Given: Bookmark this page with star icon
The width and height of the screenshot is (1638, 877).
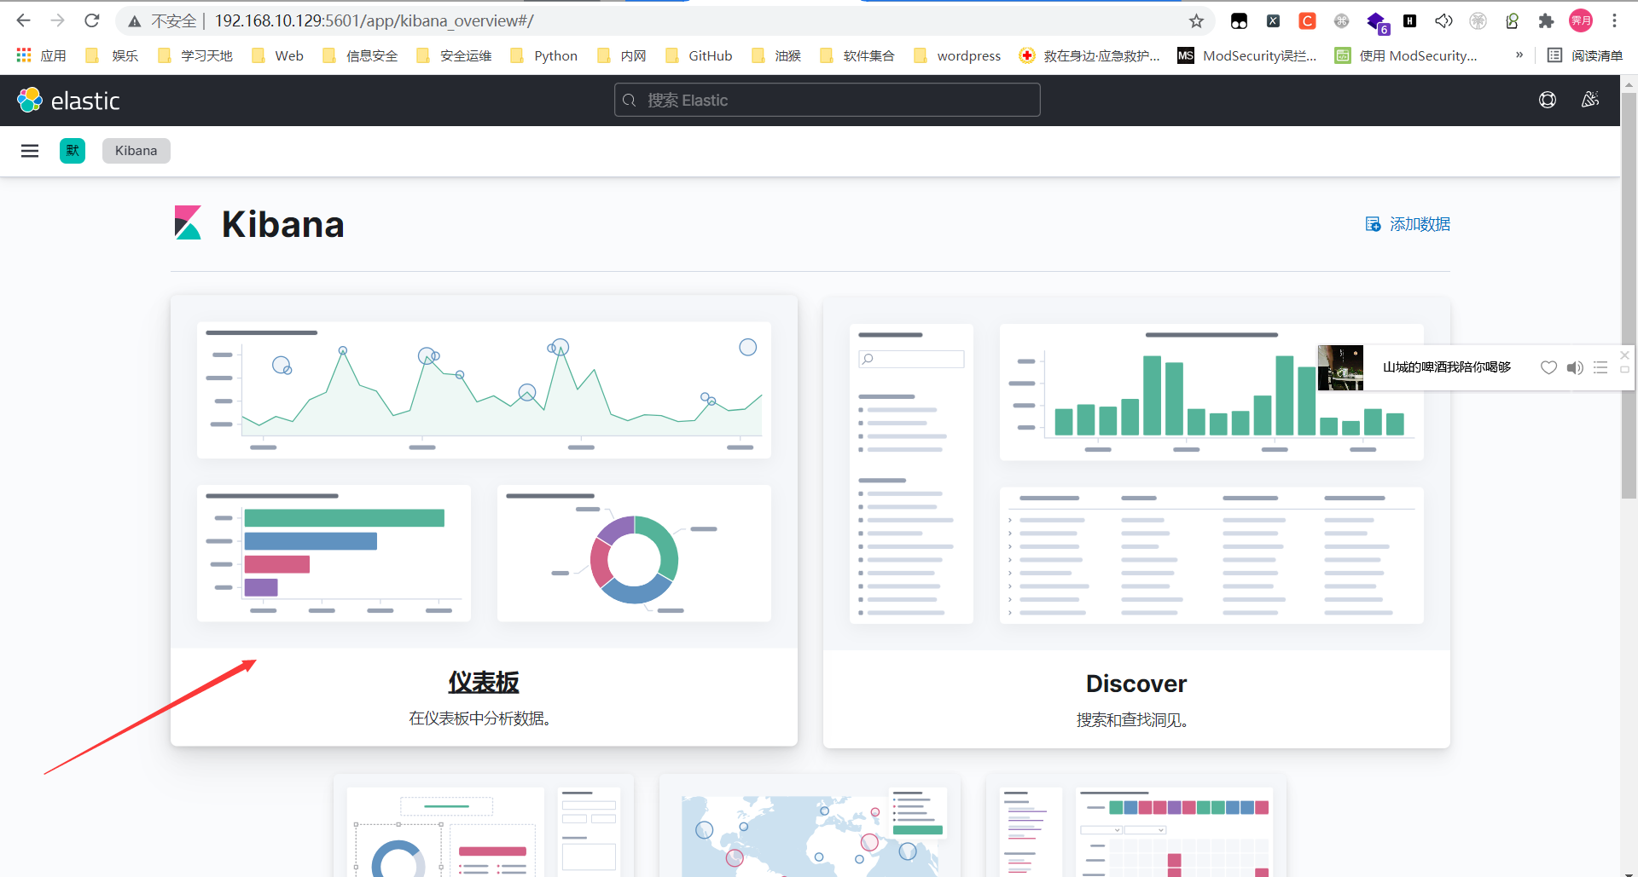Looking at the screenshot, I should point(1196,21).
